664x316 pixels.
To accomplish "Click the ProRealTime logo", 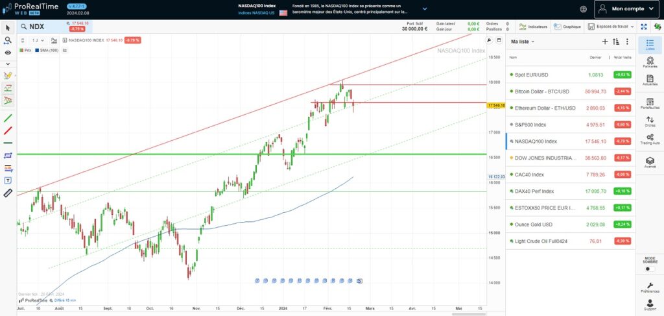I will point(30,9).
